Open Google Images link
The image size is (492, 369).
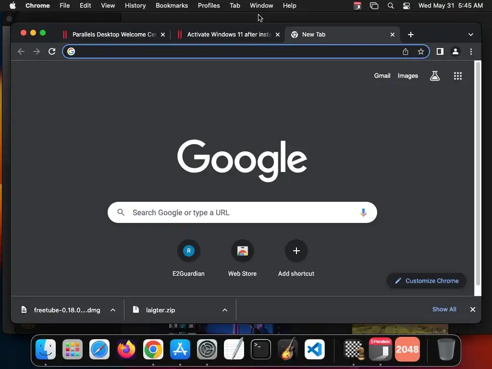pos(407,75)
